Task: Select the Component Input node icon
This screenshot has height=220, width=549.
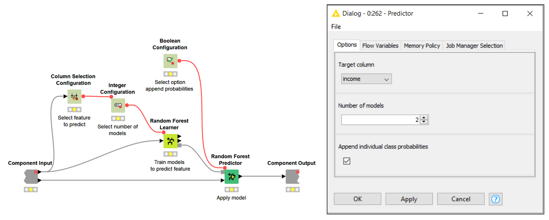Action: (x=31, y=176)
